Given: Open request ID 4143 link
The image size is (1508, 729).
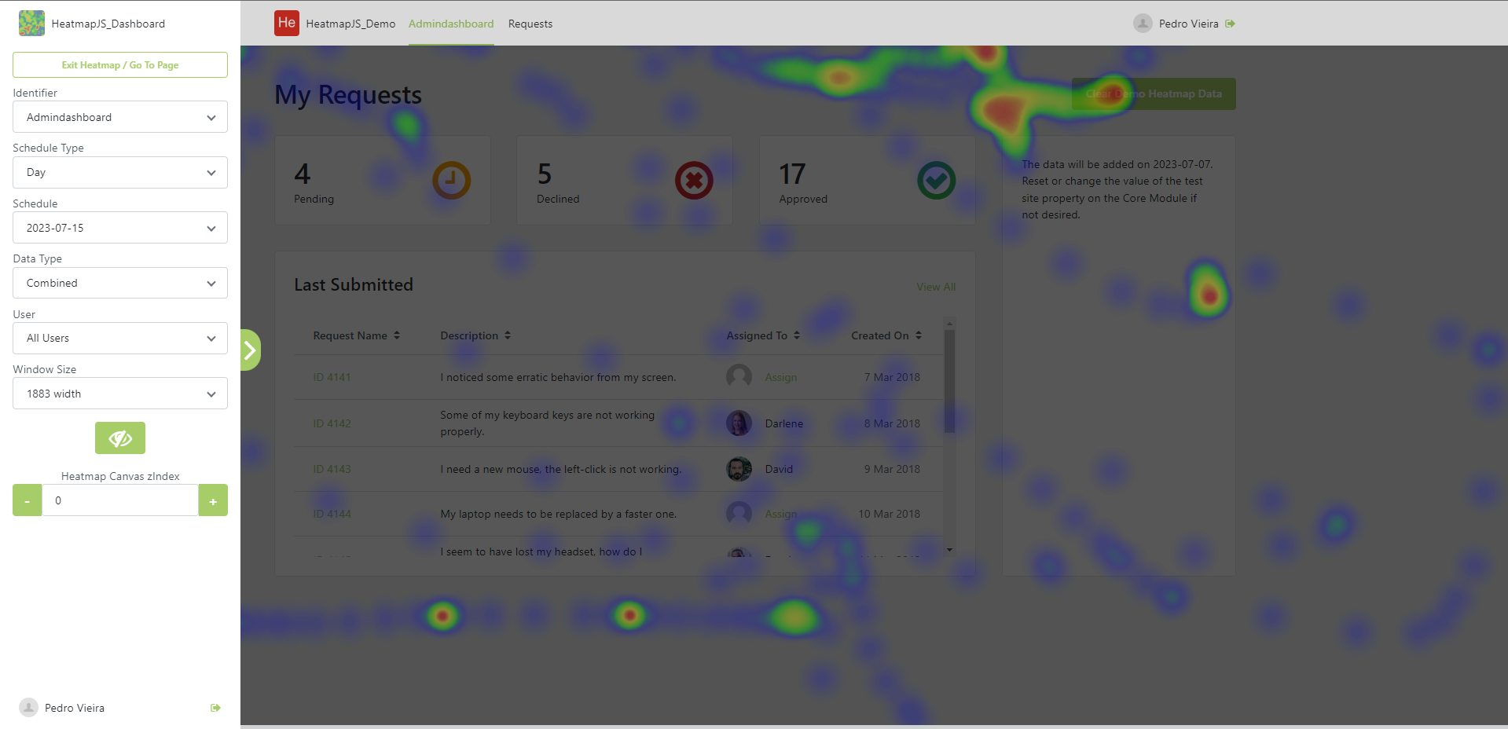Looking at the screenshot, I should (332, 469).
